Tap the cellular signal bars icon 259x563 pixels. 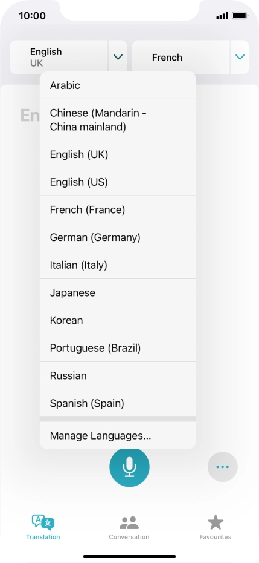222,16
